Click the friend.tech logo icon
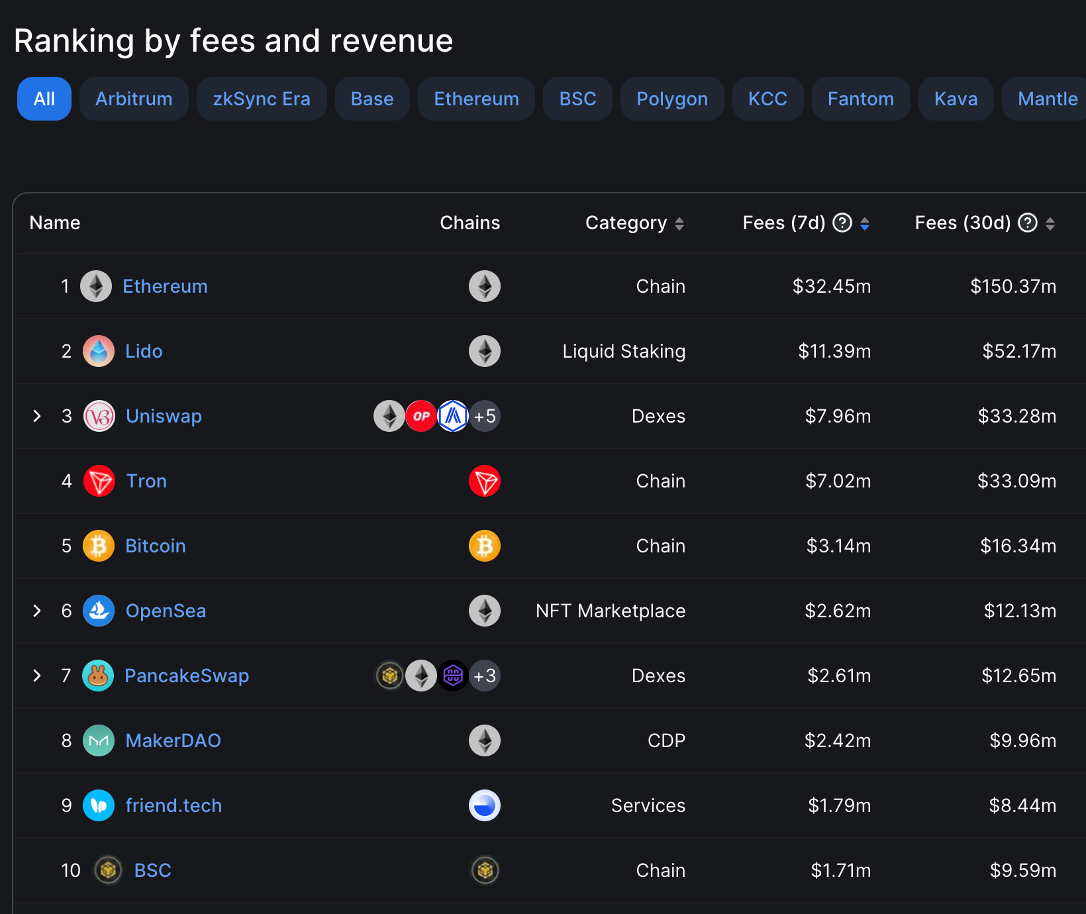This screenshot has height=914, width=1086. pos(99,805)
